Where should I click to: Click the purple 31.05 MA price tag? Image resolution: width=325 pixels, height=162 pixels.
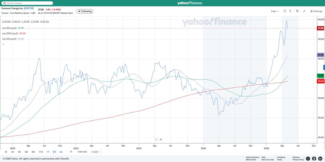[x=321, y=55]
